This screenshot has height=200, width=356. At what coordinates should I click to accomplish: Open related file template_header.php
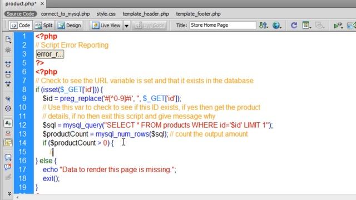pos(146,14)
